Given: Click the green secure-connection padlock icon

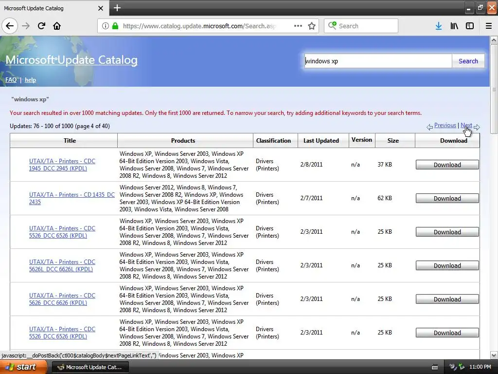Looking at the screenshot, I should pos(115,26).
